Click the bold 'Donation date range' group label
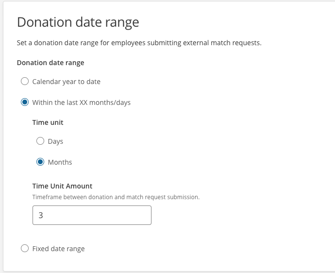The width and height of the screenshot is (335, 273). [x=50, y=63]
